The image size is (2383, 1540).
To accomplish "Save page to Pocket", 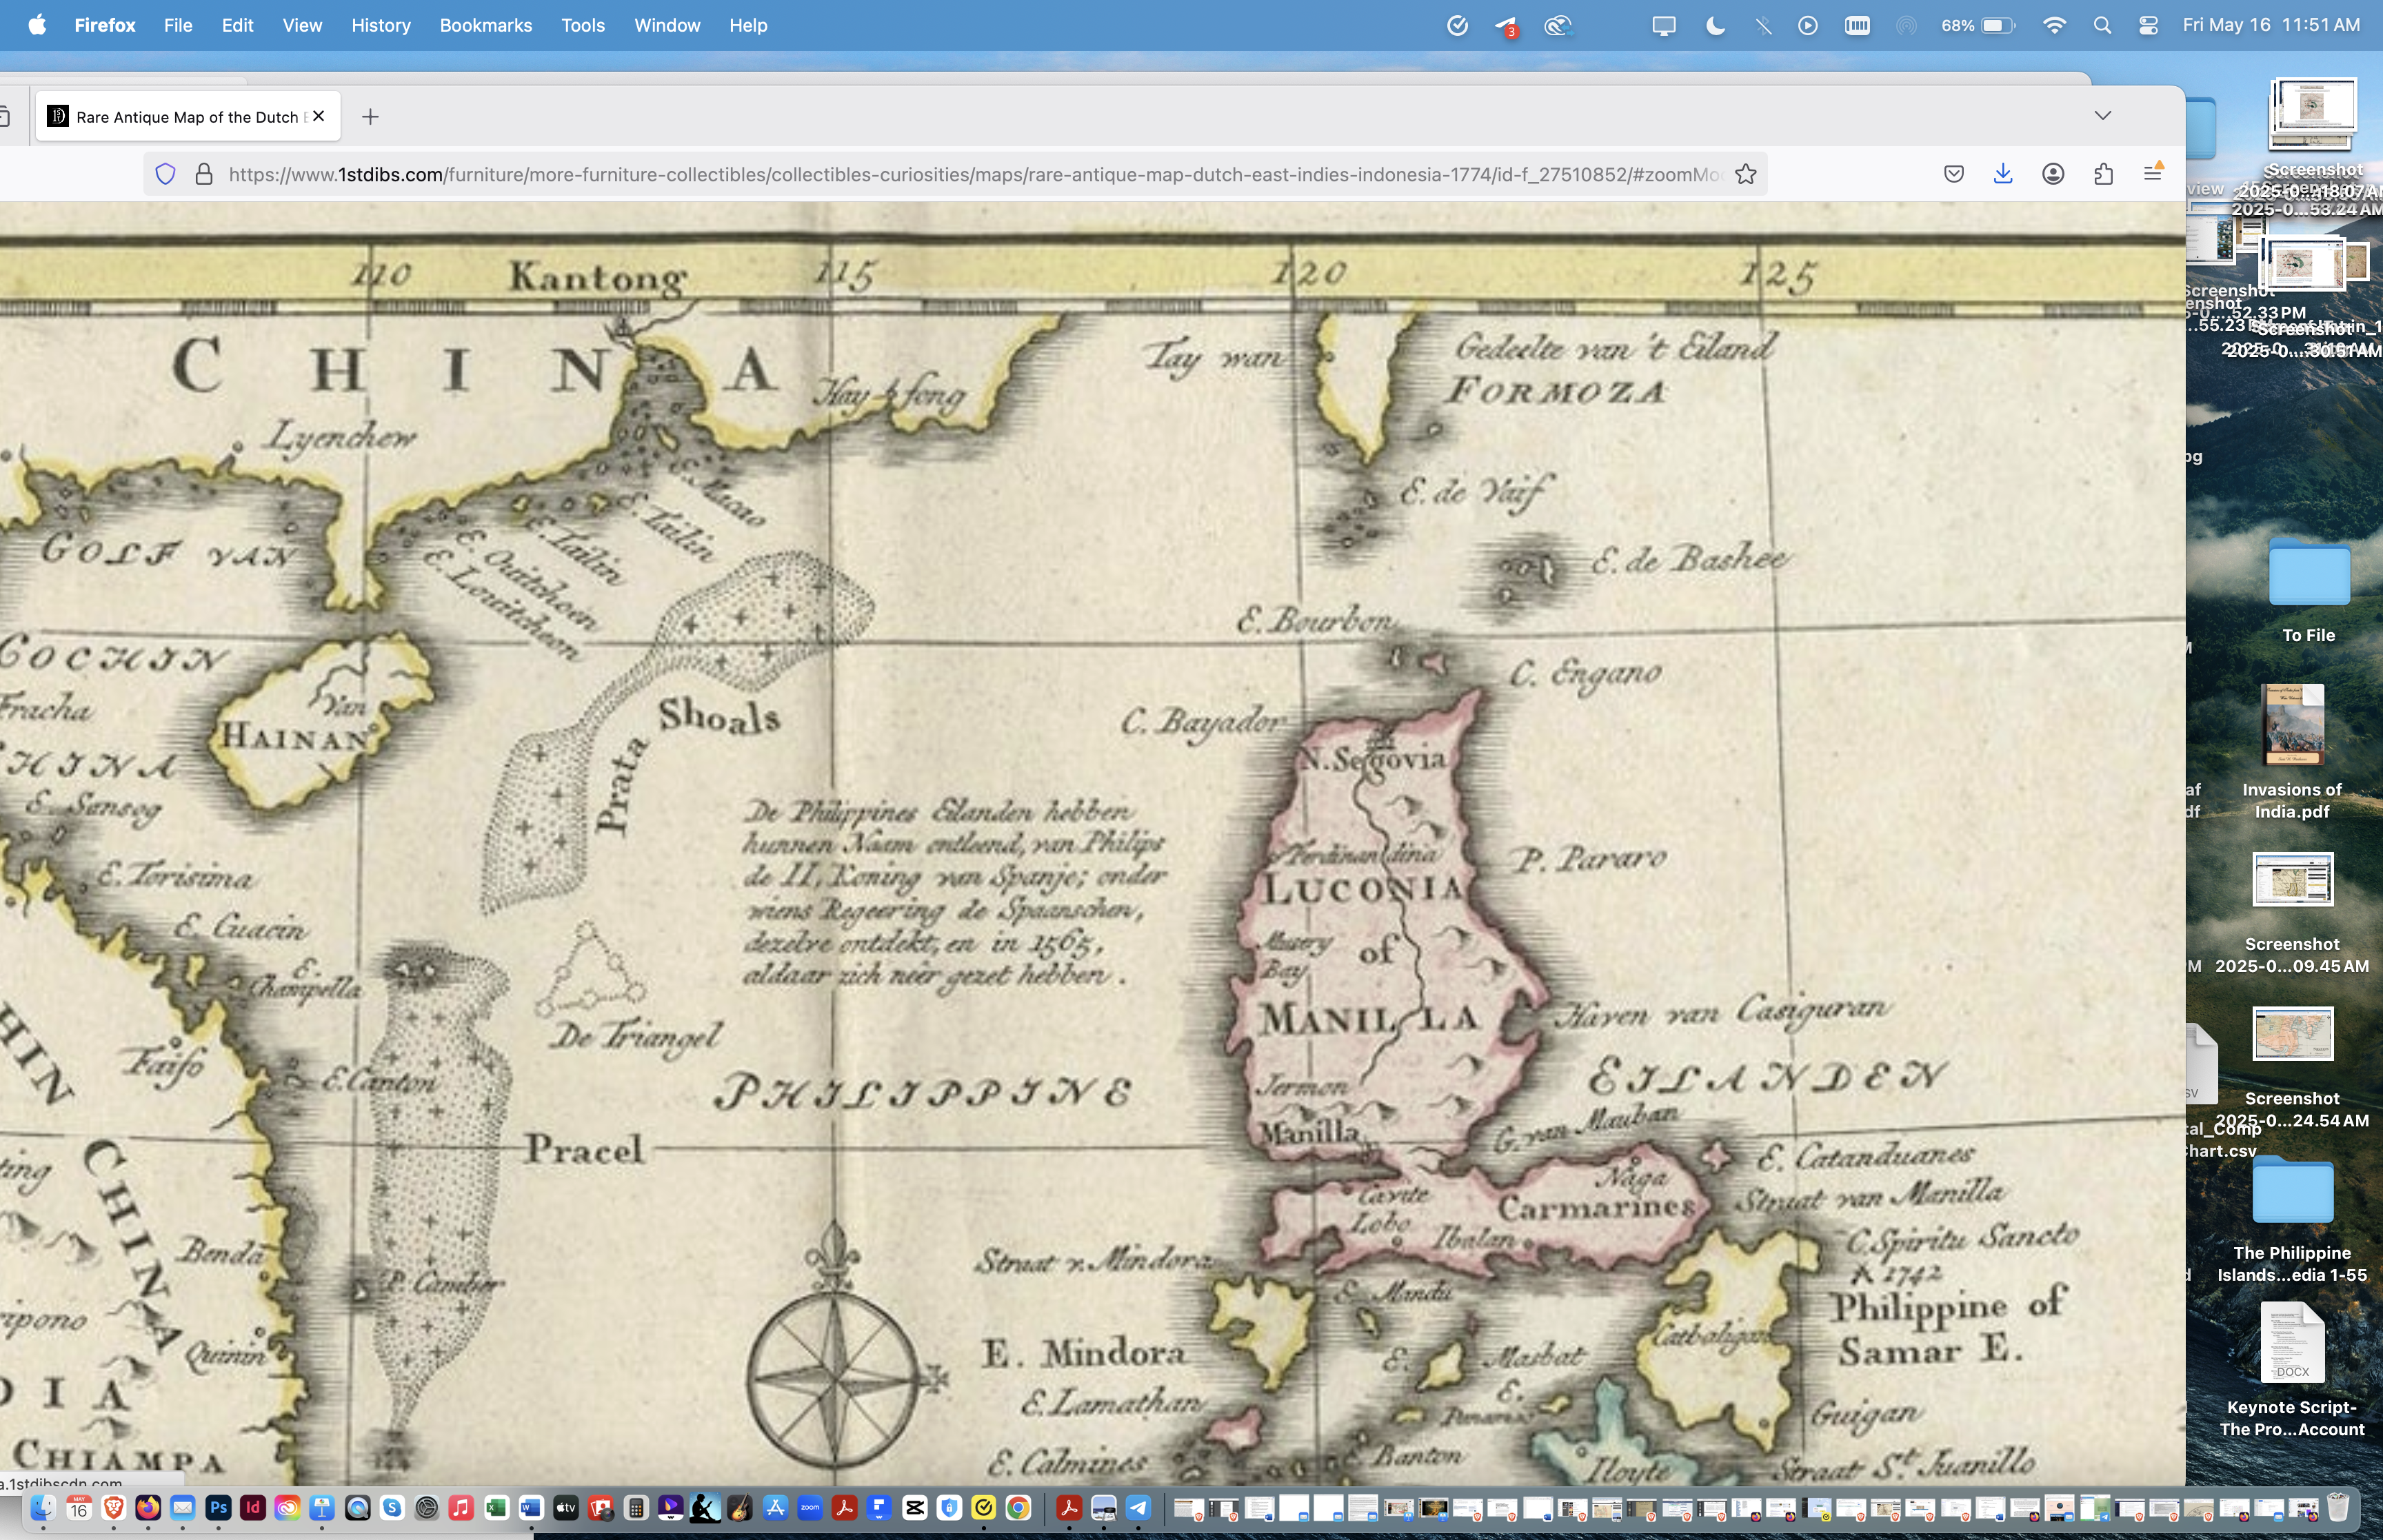I will pos(1954,174).
